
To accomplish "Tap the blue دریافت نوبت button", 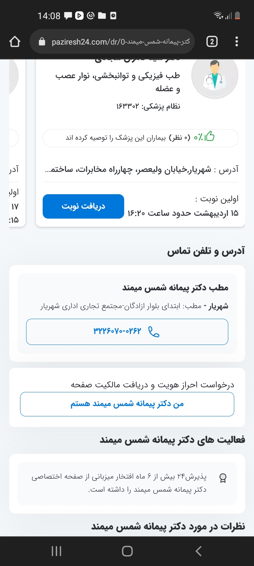I will (83, 206).
